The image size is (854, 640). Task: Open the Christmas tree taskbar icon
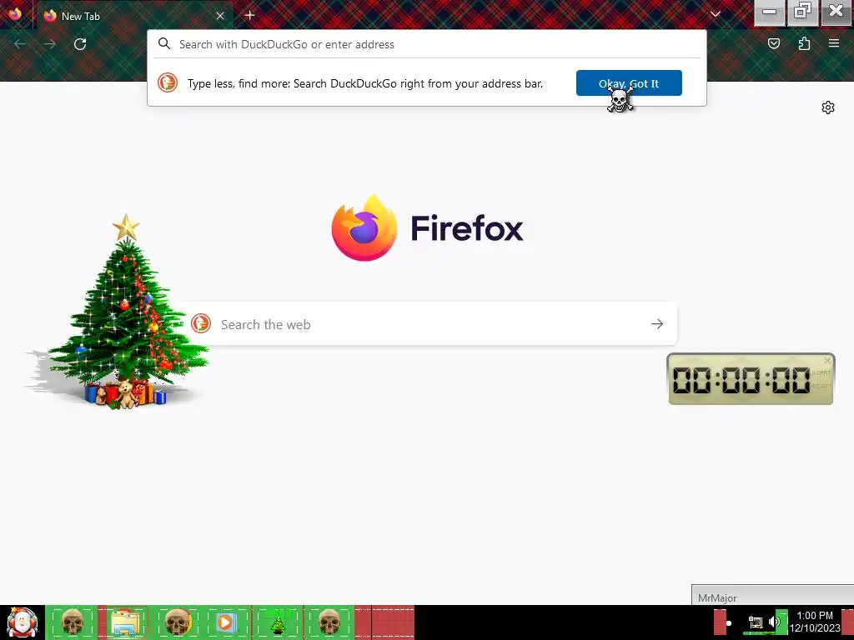(278, 623)
